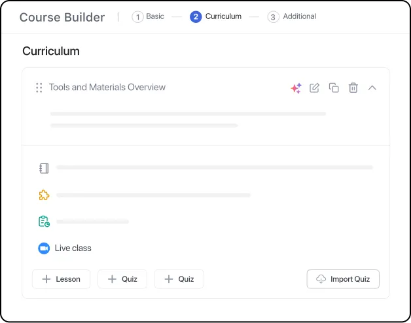Duplicate the topic using the copy icon
This screenshot has width=411, height=323.
tap(334, 88)
